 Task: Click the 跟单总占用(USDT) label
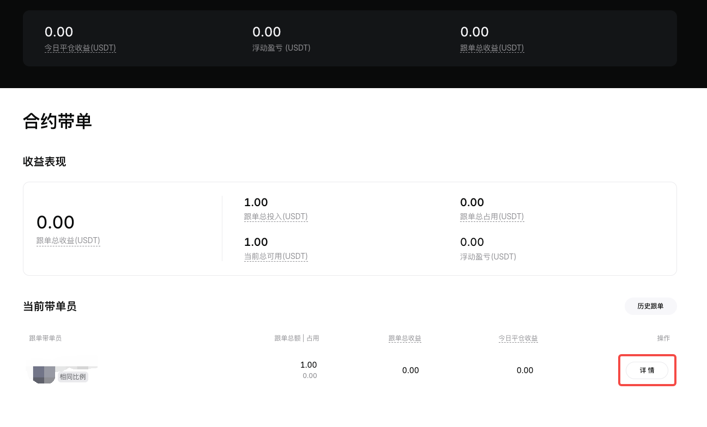coord(492,216)
